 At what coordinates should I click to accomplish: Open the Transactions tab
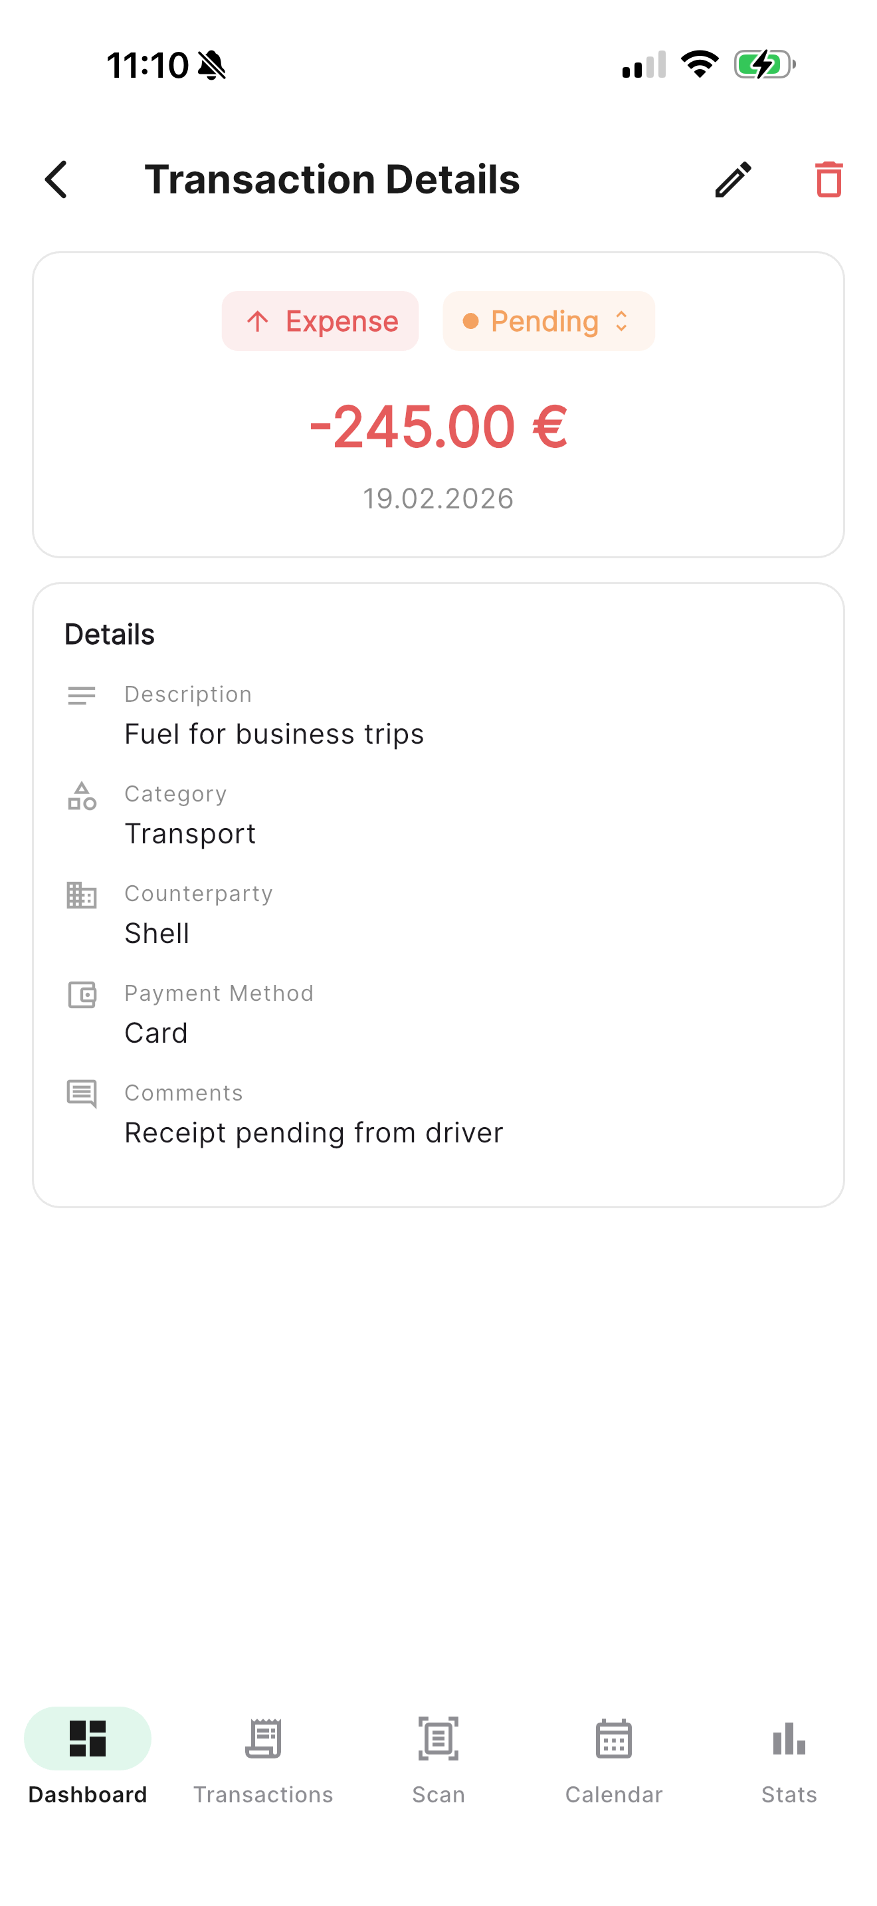[x=263, y=1761]
